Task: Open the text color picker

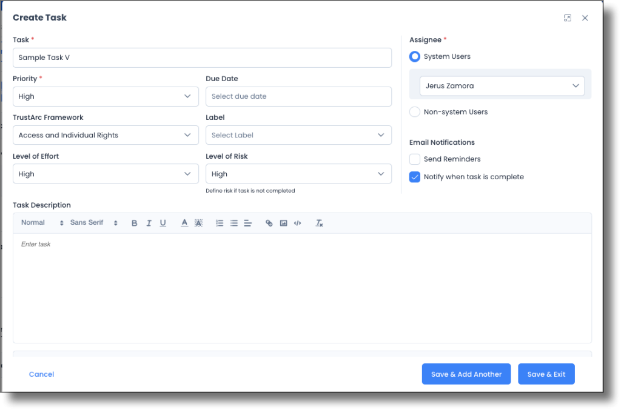Action: 184,223
